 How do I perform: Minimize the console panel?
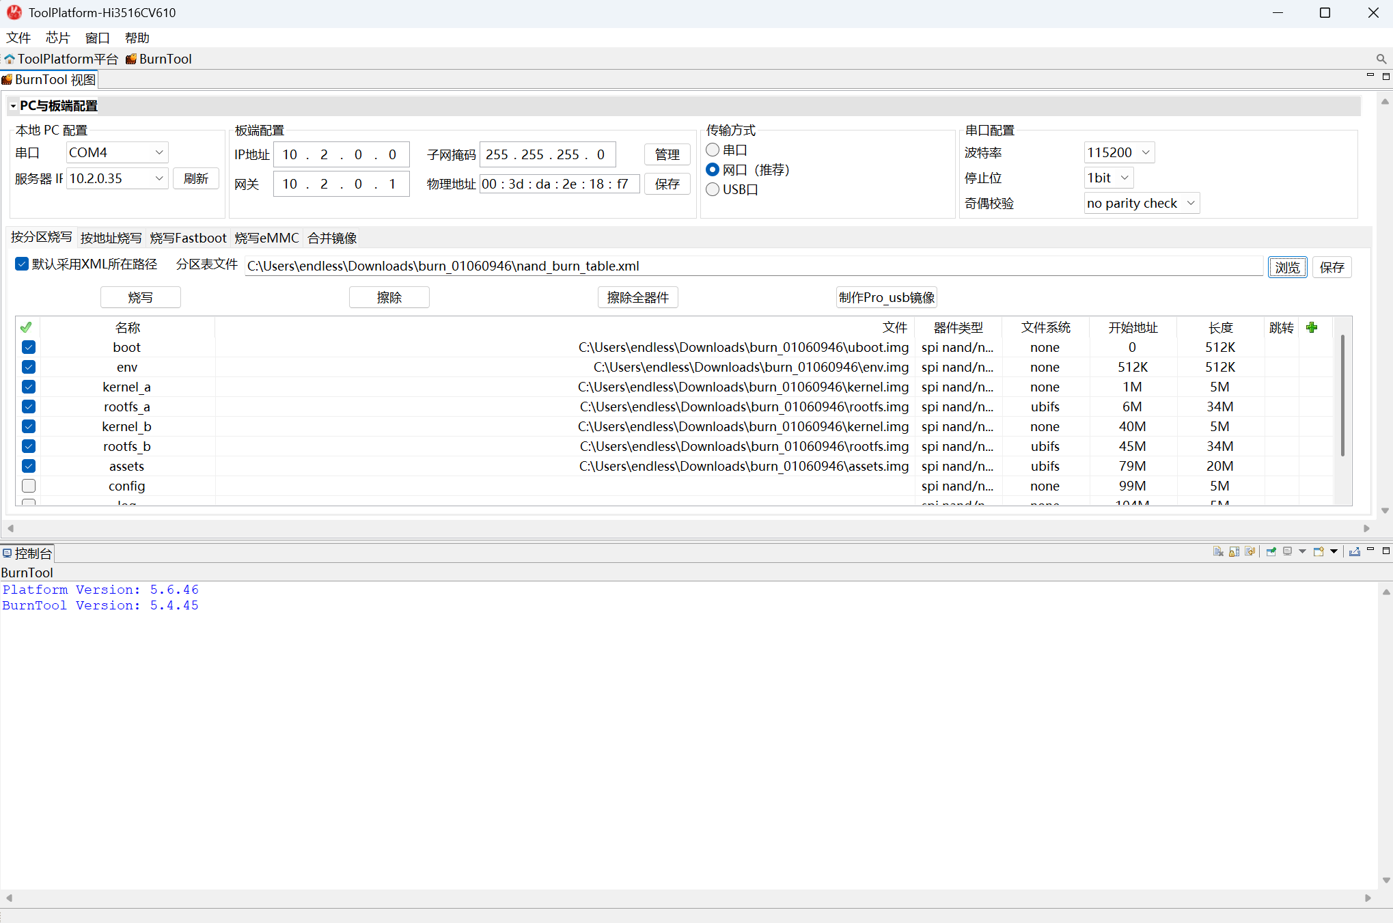point(1370,550)
